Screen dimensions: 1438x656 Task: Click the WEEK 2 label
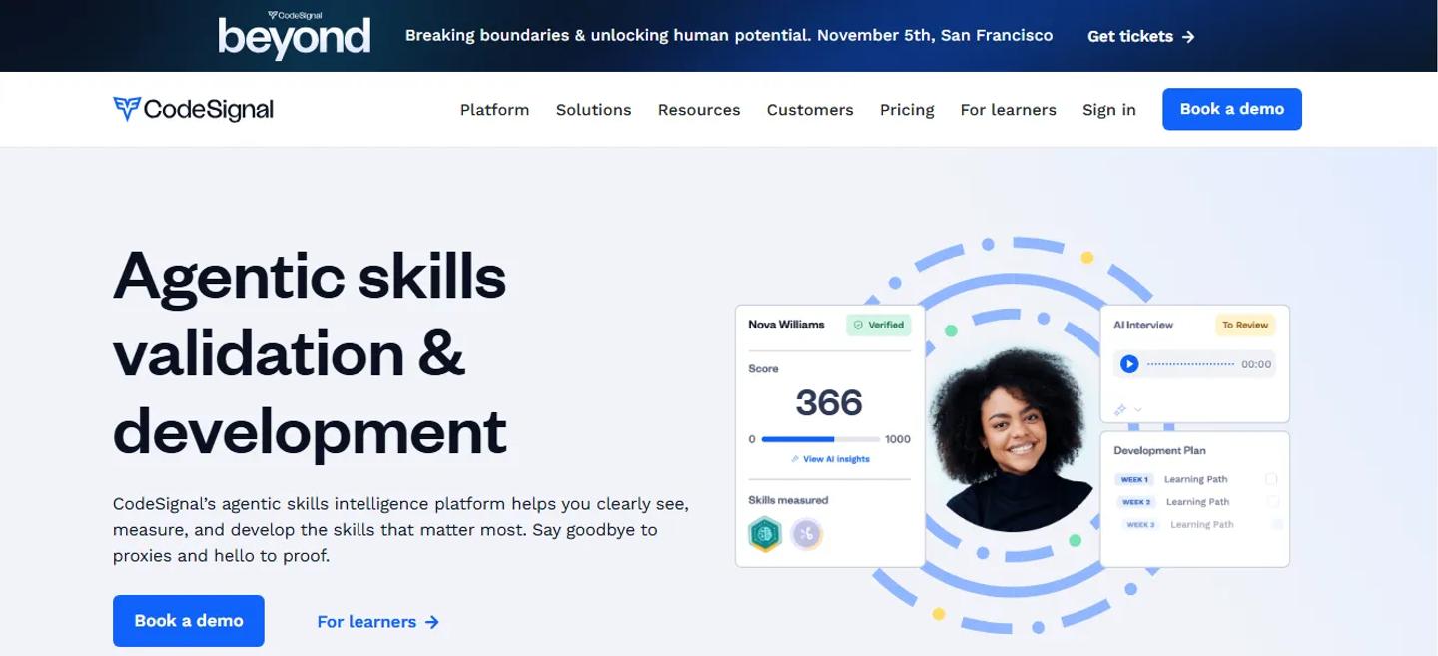[x=1136, y=502]
